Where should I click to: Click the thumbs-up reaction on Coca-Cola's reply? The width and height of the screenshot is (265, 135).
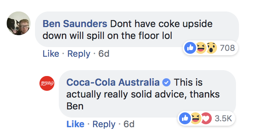[x=185, y=118]
